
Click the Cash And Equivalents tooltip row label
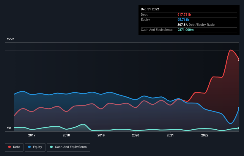[x=157, y=30]
